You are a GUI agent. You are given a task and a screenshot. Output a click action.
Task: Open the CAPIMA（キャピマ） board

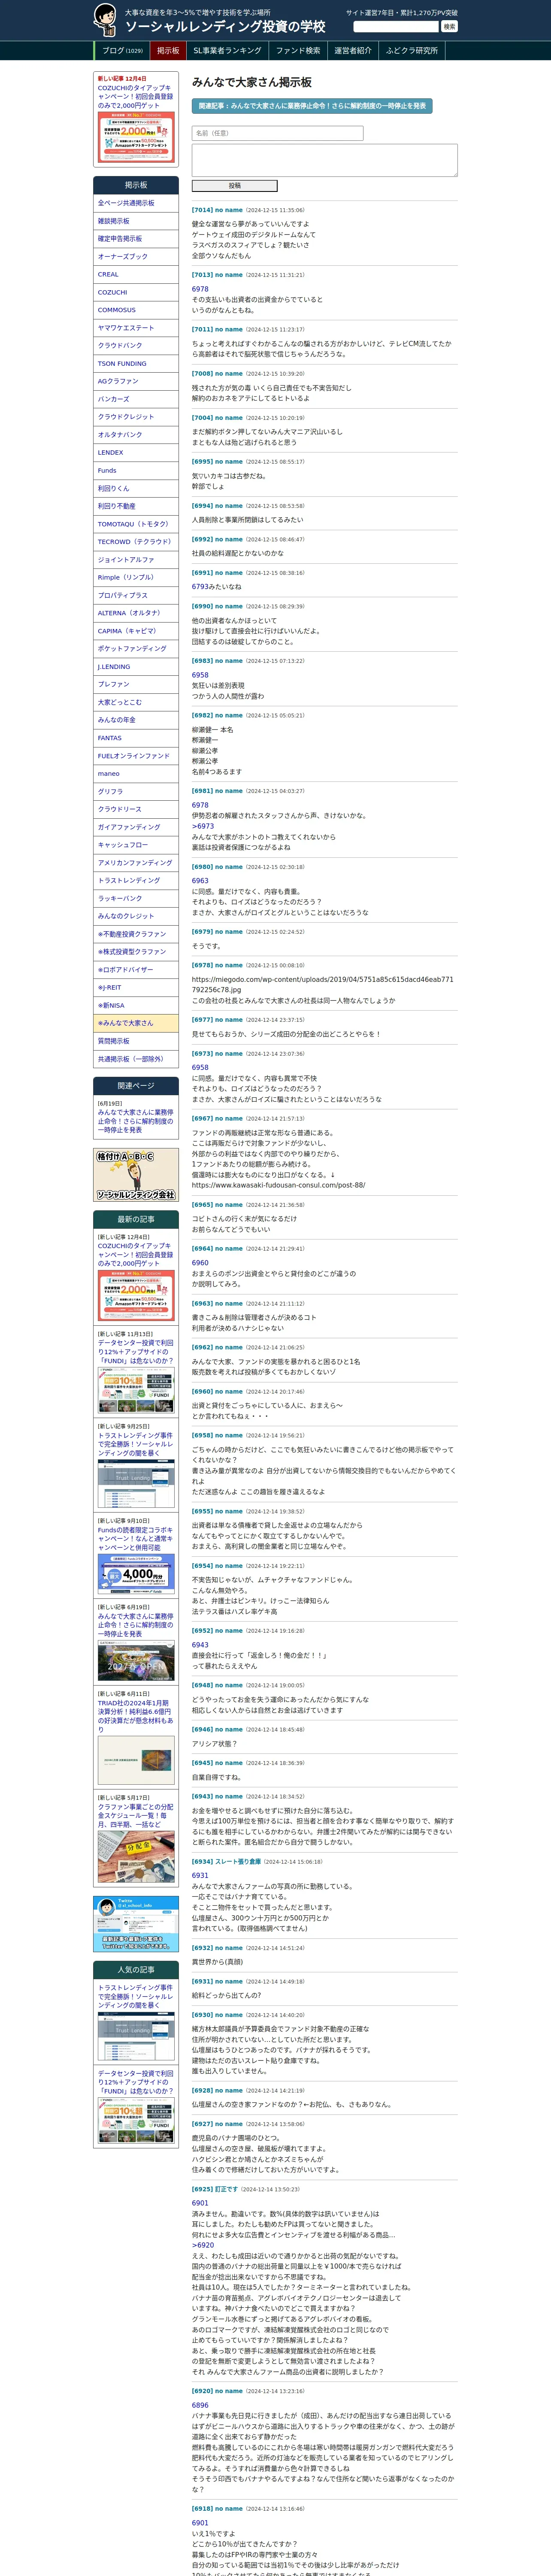[136, 631]
